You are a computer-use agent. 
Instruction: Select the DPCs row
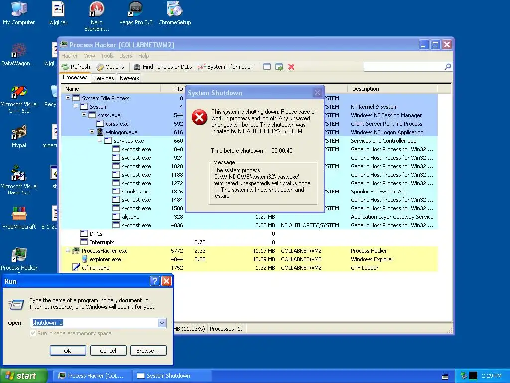click(249, 234)
